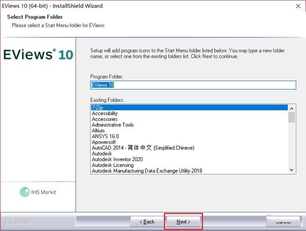Click the list scrollbar down arrow
This screenshot has width=306, height=231.
[x=292, y=170]
